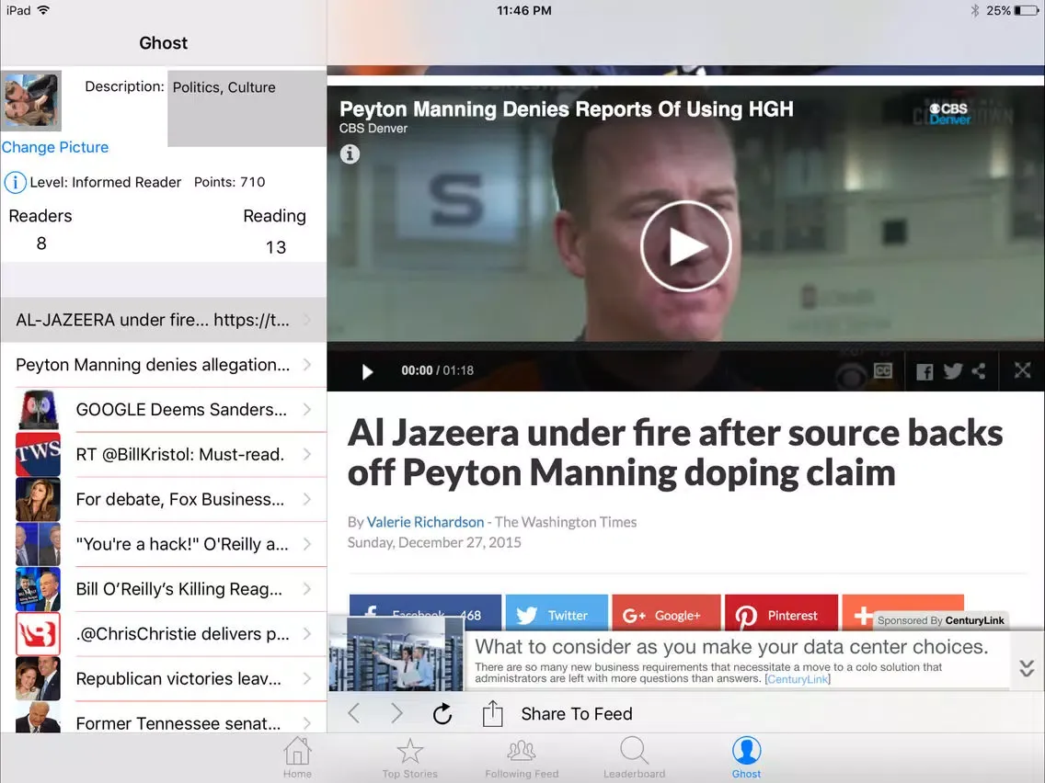1045x783 pixels.
Task: Click chevron on GOOGLE Deems Sanders row
Action: tap(307, 410)
